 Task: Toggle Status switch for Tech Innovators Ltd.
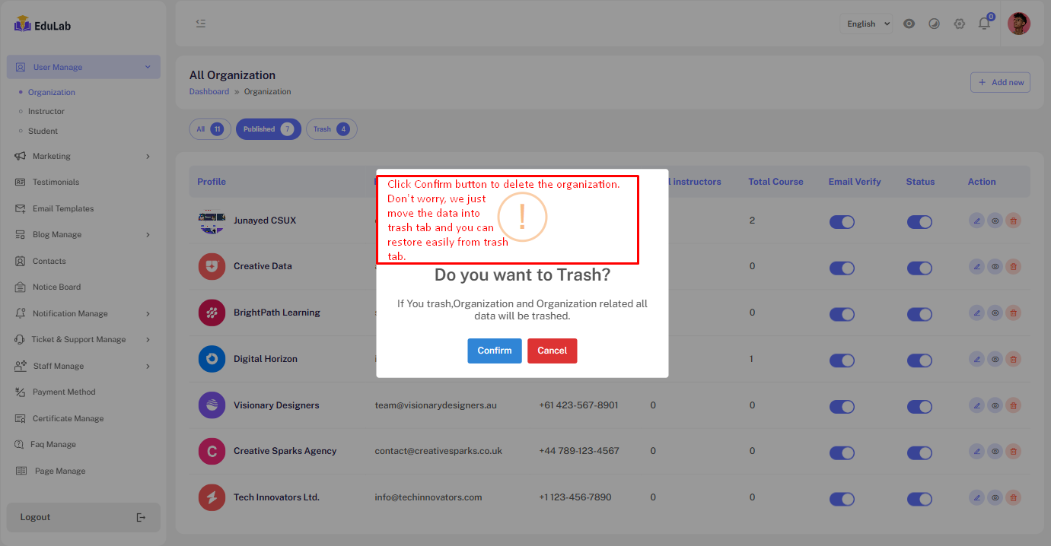(919, 499)
